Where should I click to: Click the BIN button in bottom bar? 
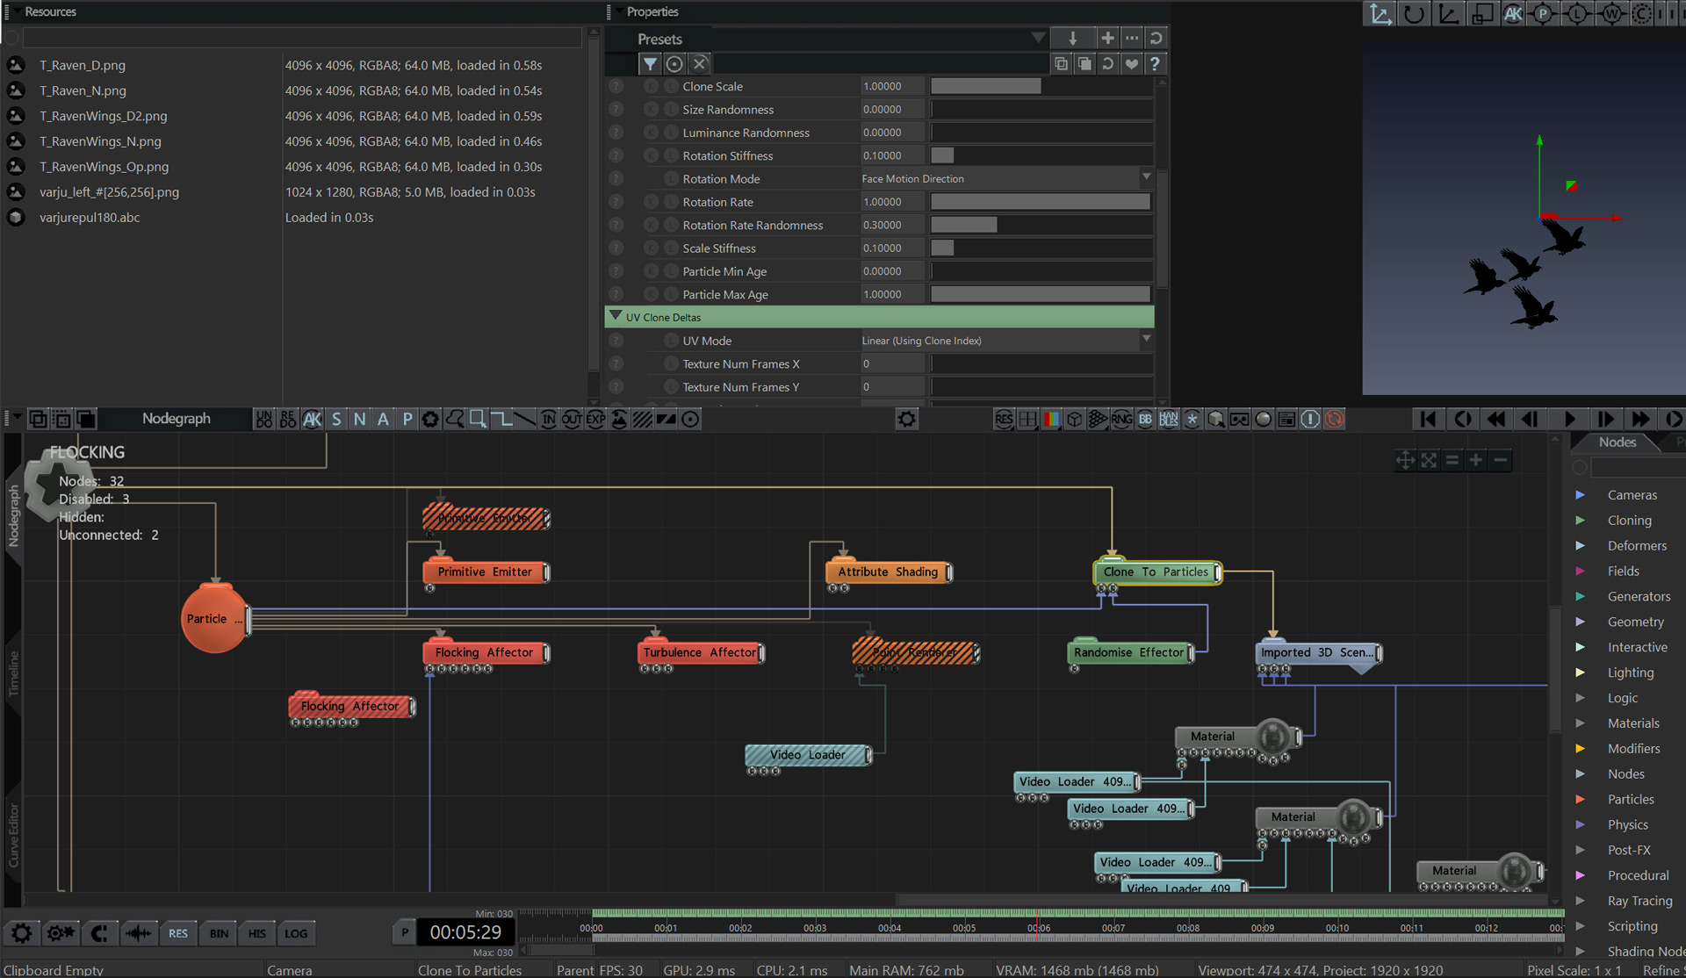[219, 933]
